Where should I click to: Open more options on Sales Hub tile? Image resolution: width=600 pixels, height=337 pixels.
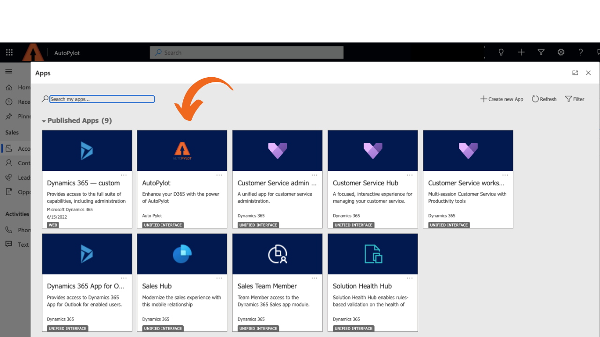point(219,278)
